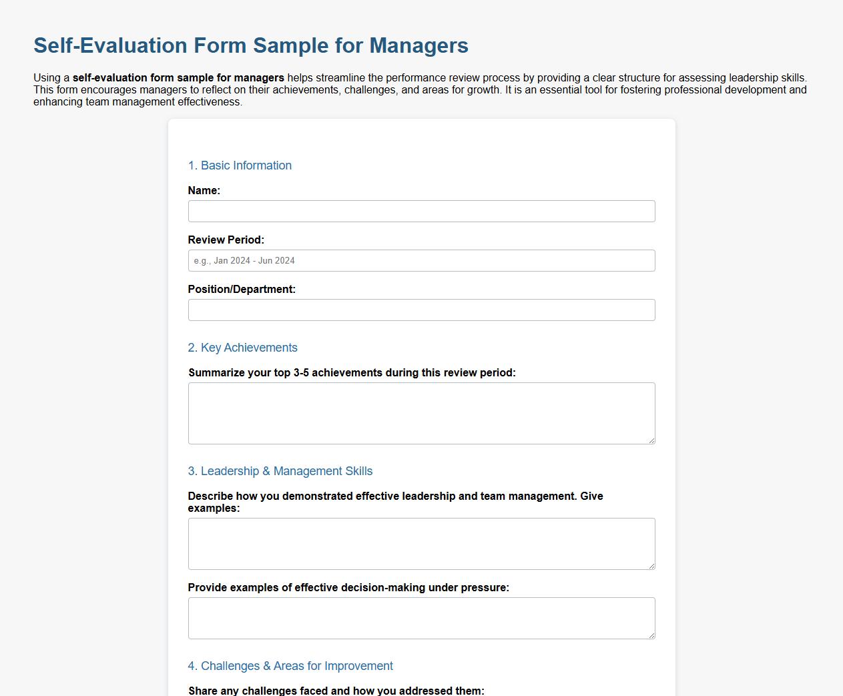Click the Review Period input field
This screenshot has width=843, height=696.
click(x=421, y=260)
